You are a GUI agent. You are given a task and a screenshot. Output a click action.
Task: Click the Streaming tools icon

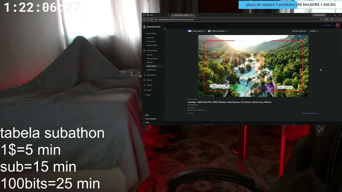(144, 50)
